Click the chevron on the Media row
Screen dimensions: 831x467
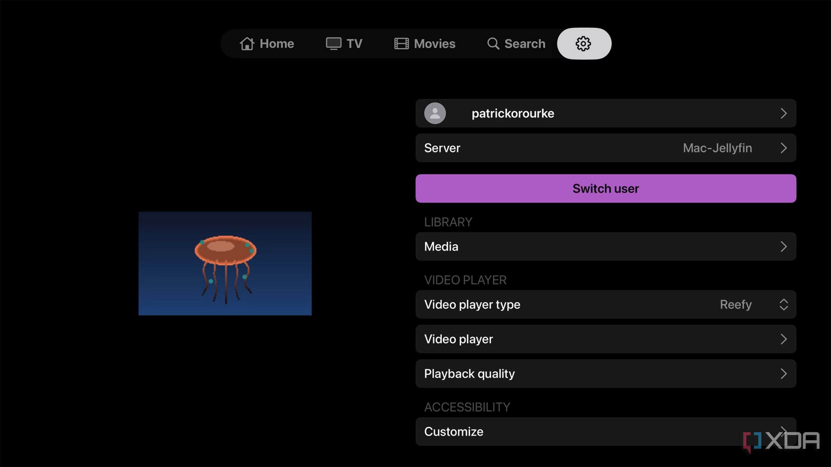(x=784, y=246)
